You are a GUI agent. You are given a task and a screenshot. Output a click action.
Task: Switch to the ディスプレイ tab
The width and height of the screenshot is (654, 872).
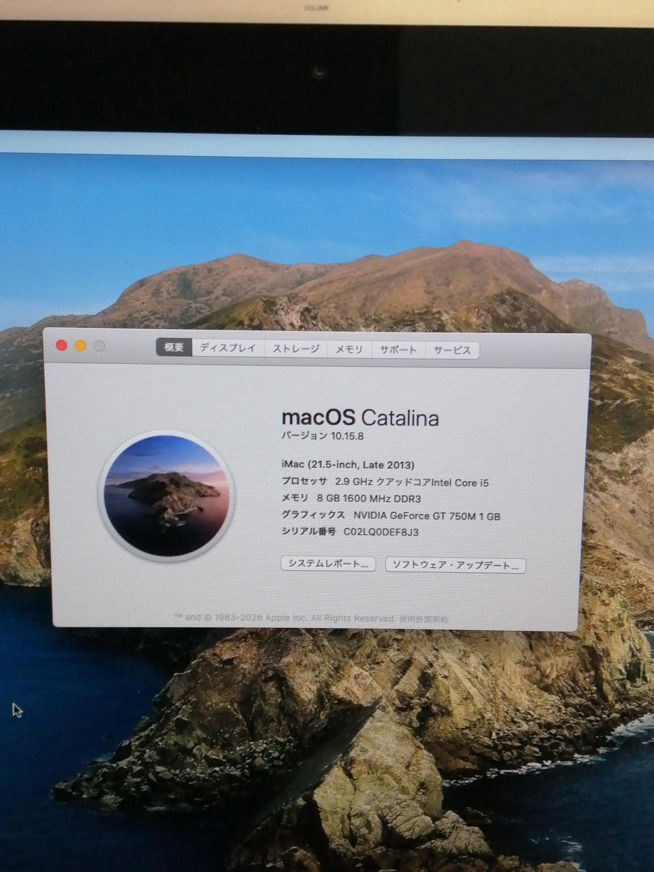[228, 349]
